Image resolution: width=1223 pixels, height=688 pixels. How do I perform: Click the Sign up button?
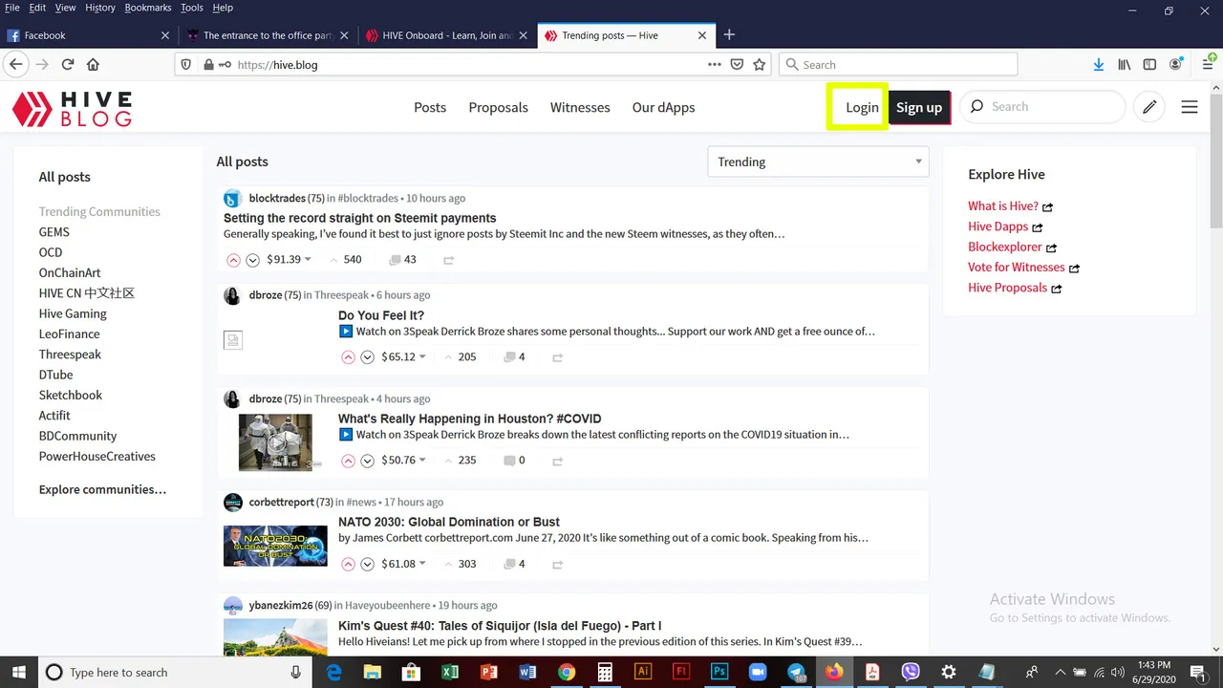918,107
